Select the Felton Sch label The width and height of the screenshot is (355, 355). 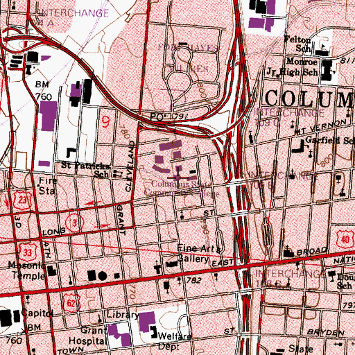[x=298, y=44]
